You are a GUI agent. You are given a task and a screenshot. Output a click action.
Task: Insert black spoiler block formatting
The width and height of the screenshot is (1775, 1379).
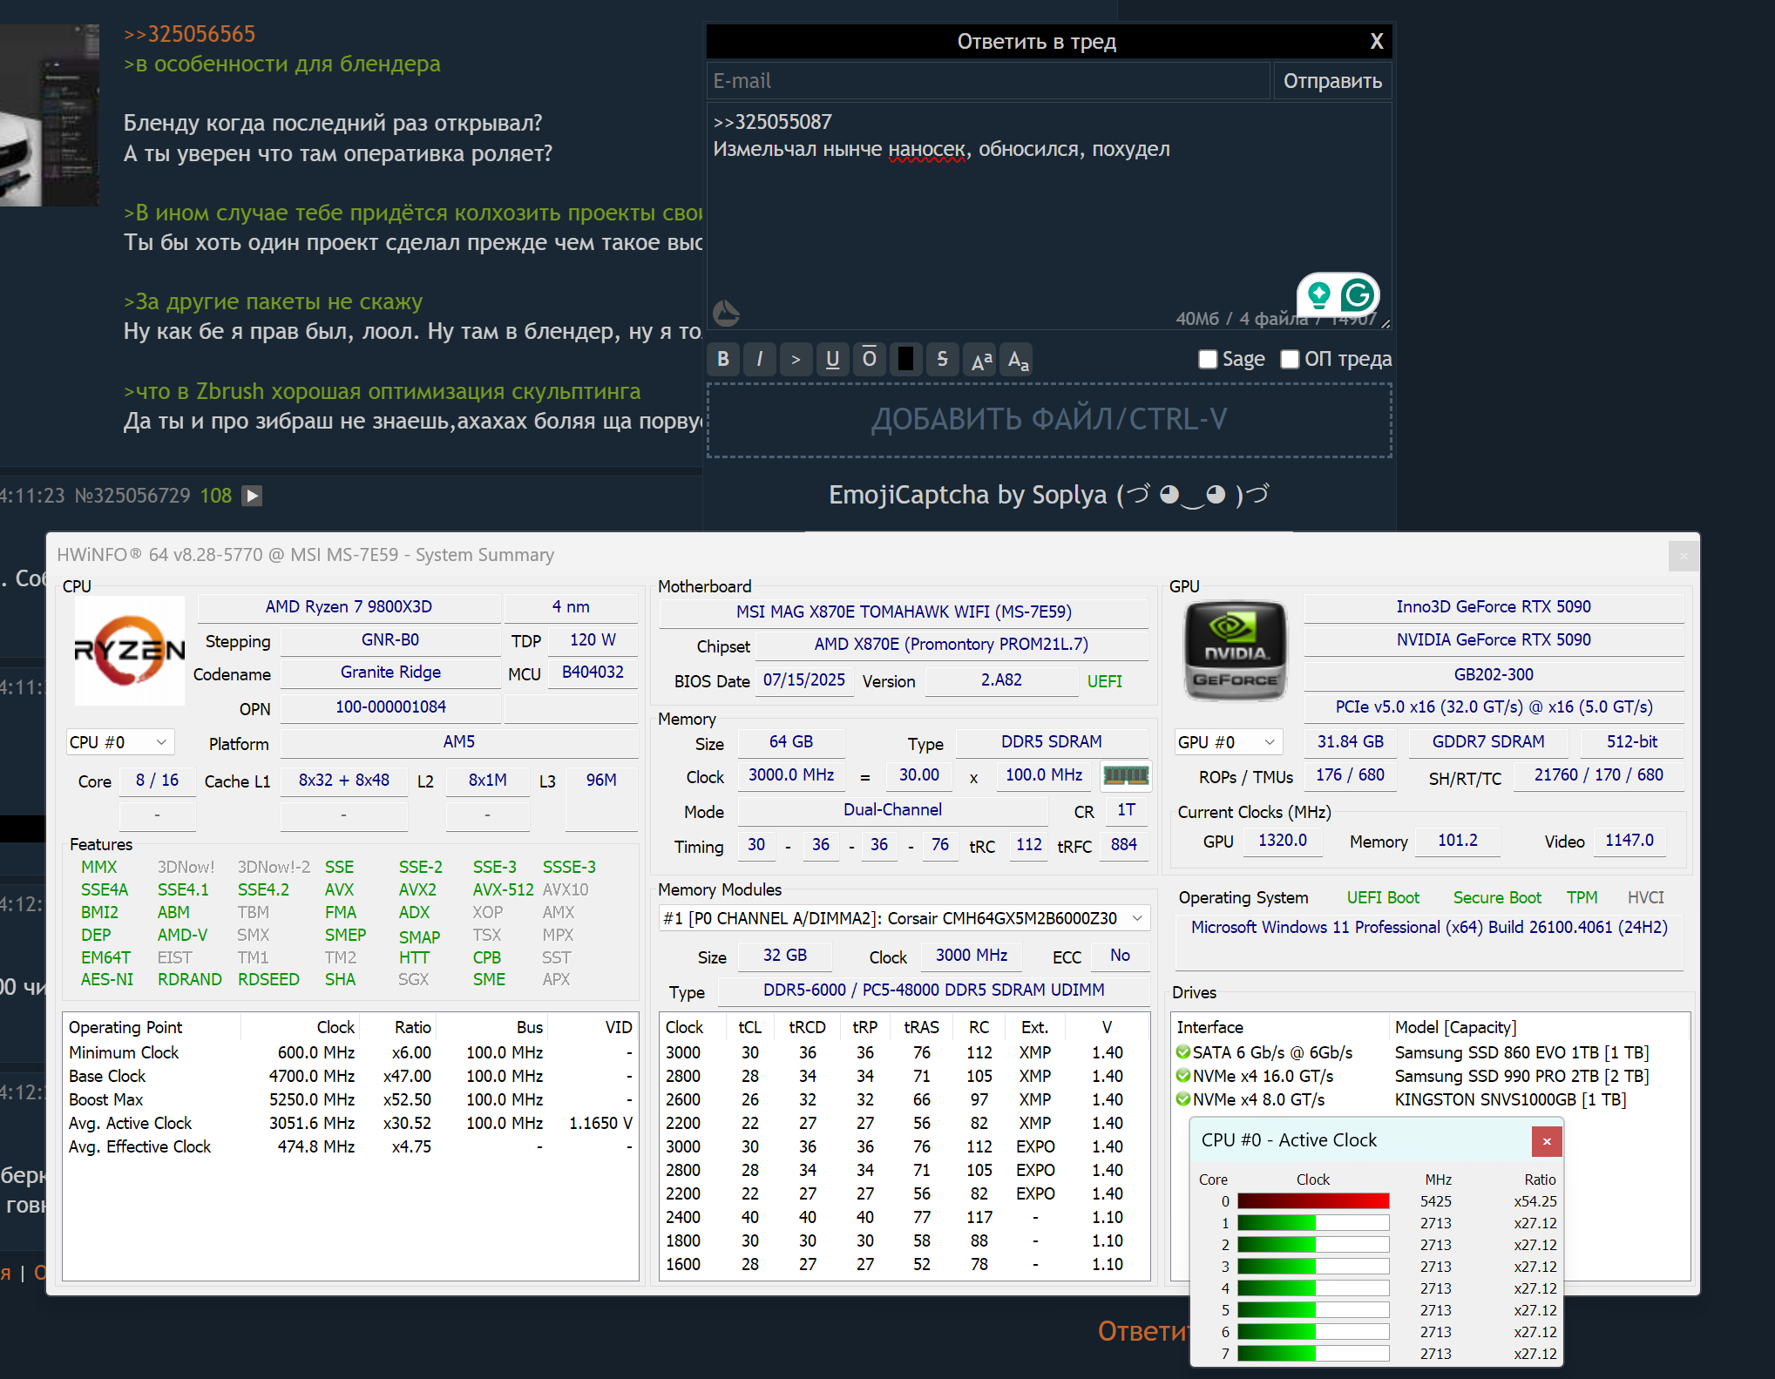pyautogui.click(x=905, y=359)
